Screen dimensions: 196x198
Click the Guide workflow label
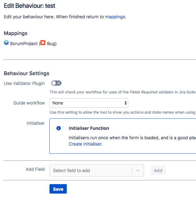(29, 103)
